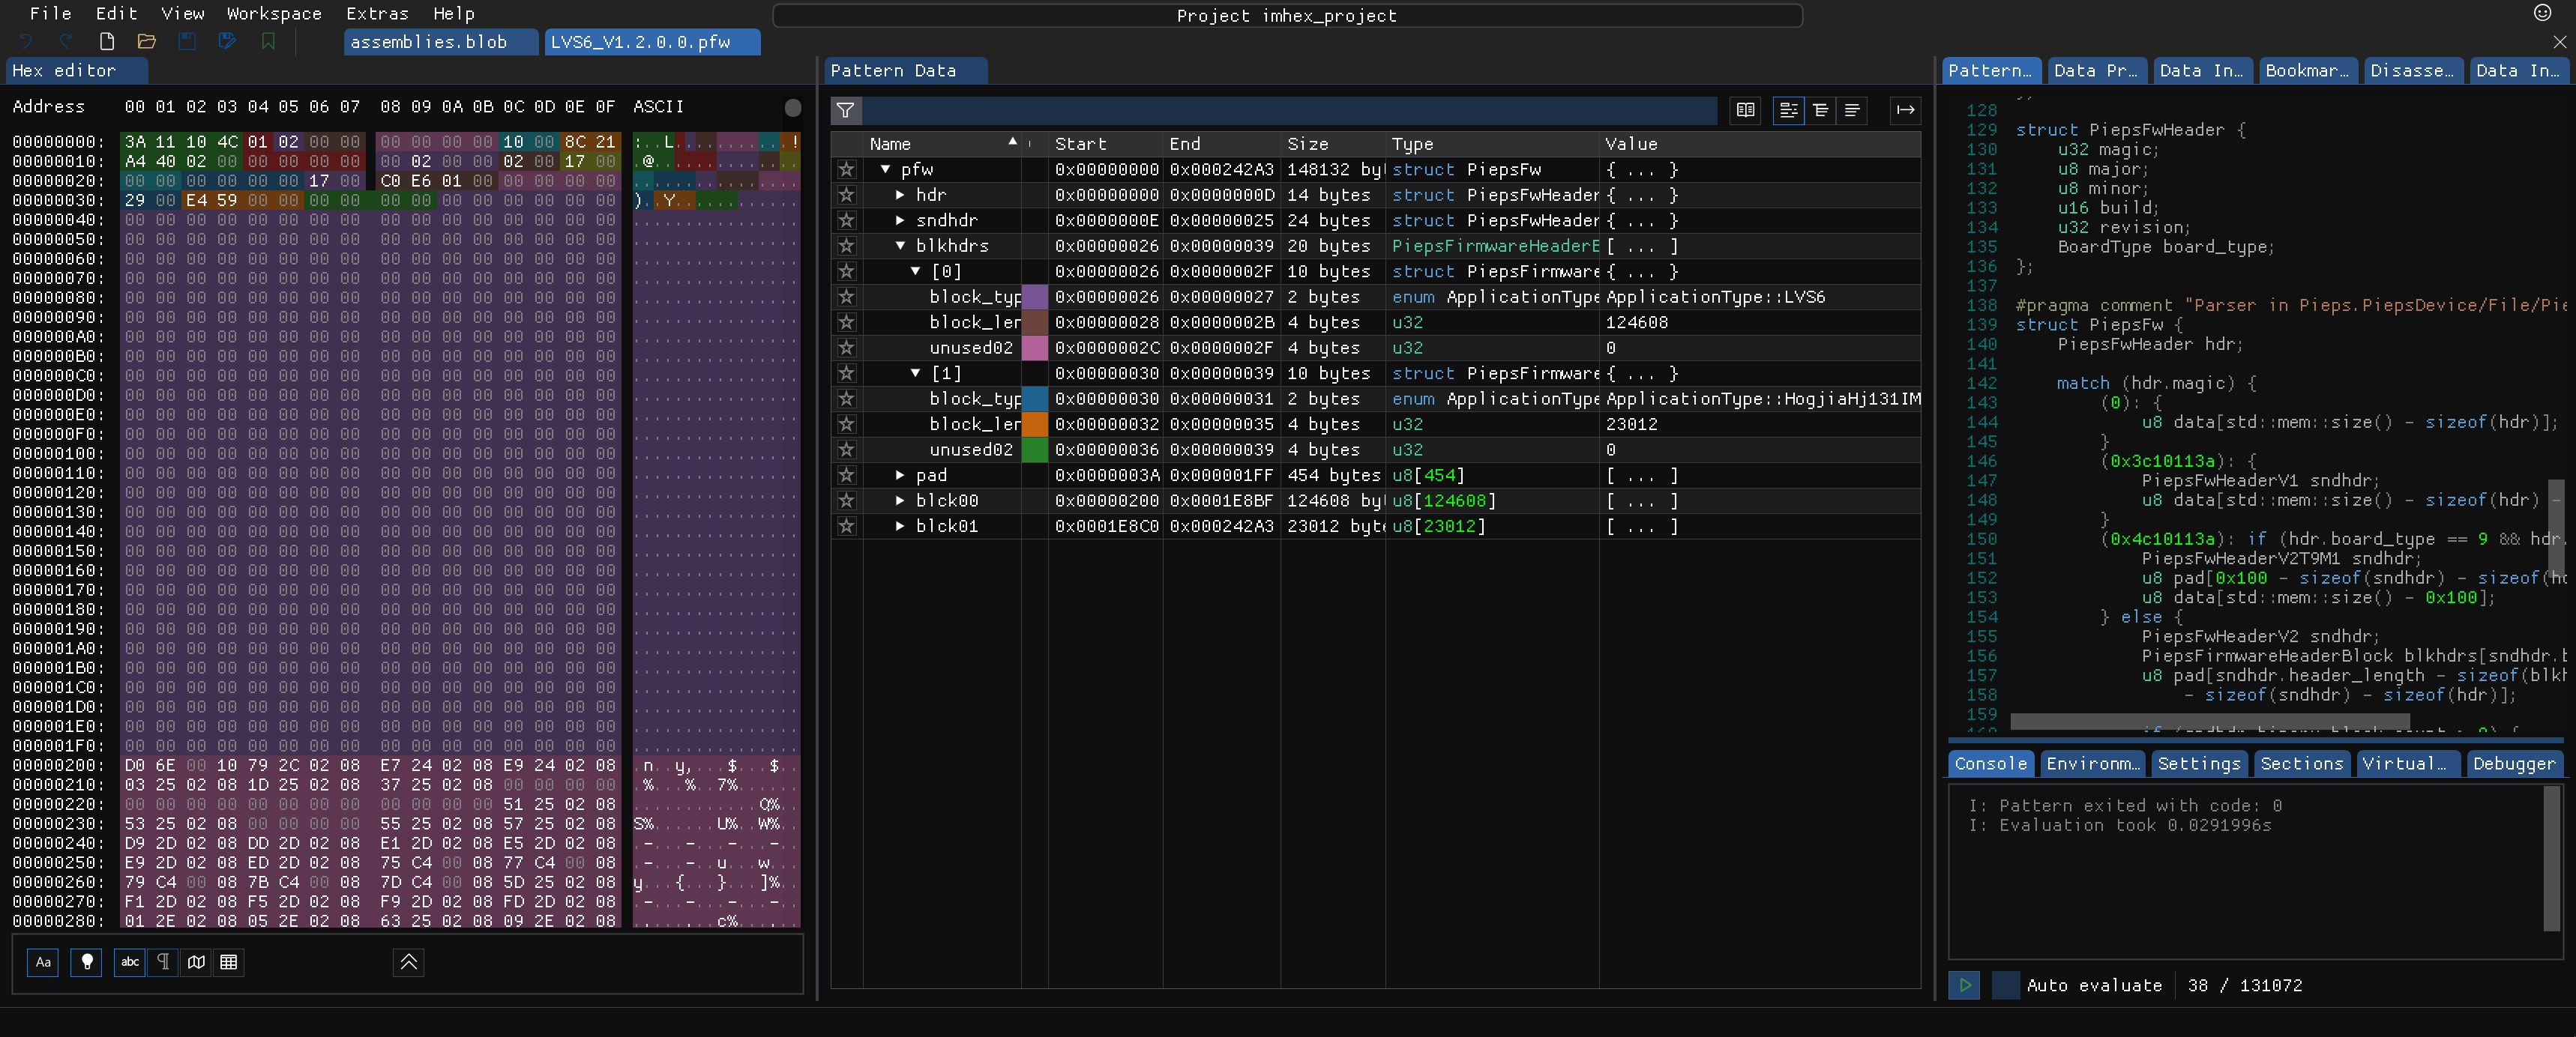This screenshot has height=1037, width=2576.
Task: Favorite the pad row star
Action: pyautogui.click(x=847, y=476)
